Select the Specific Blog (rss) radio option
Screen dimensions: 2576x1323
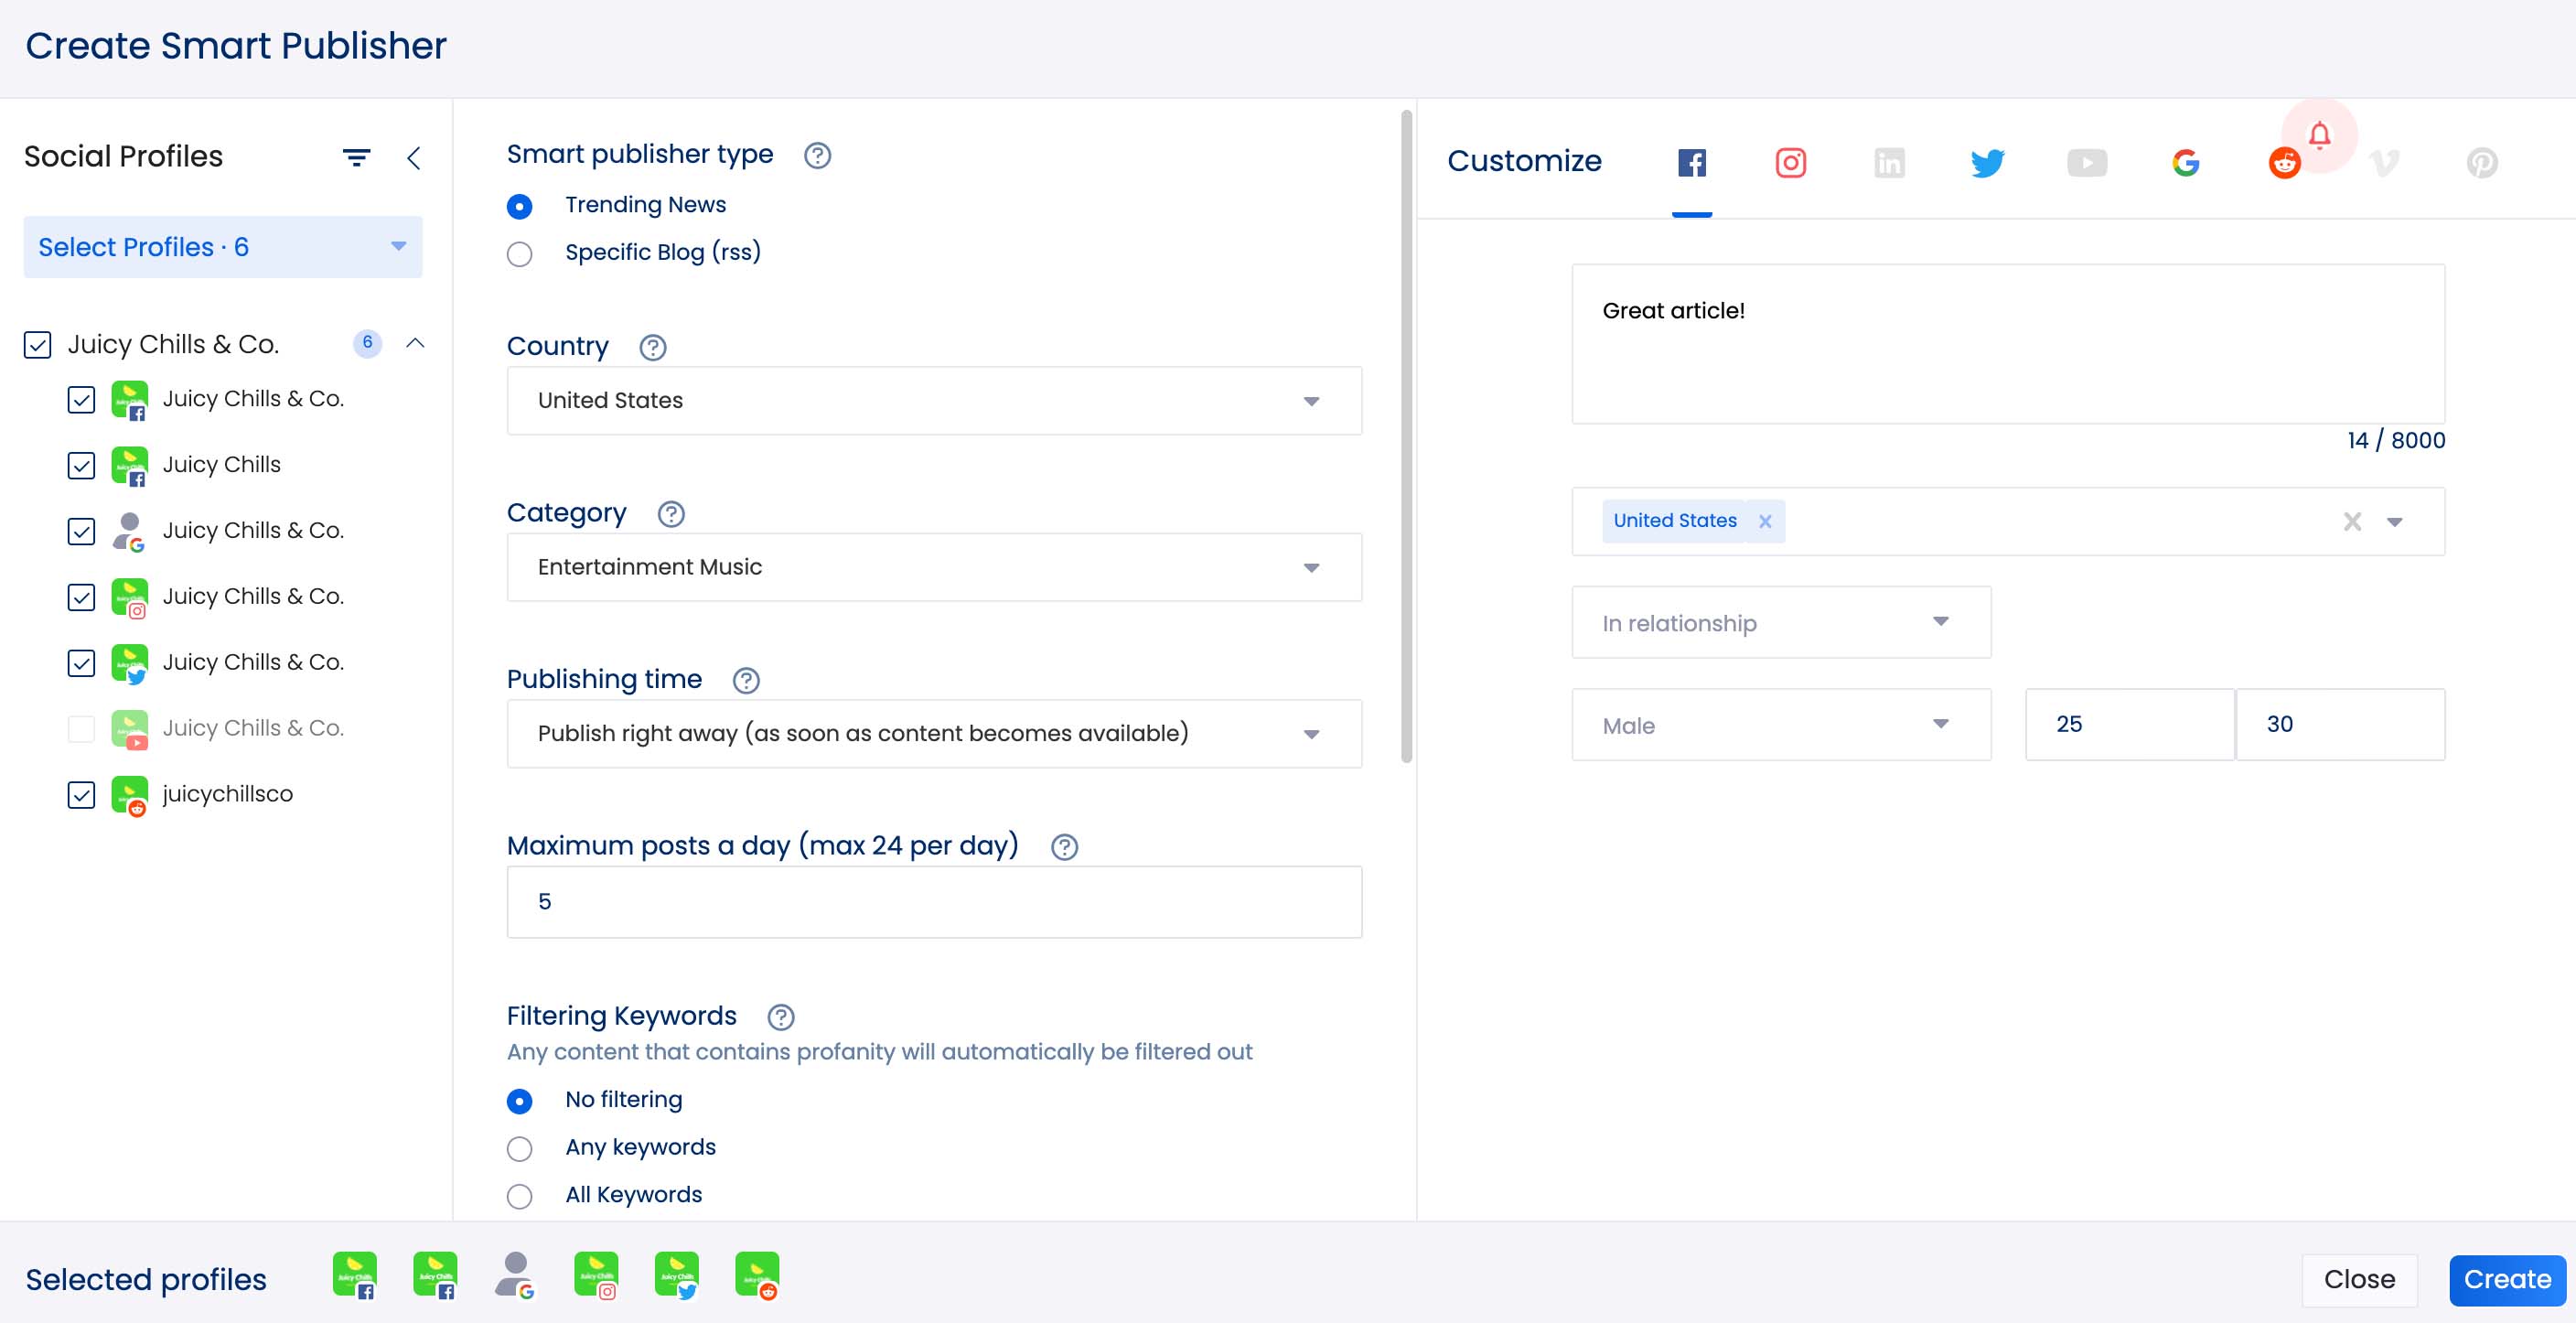click(519, 254)
